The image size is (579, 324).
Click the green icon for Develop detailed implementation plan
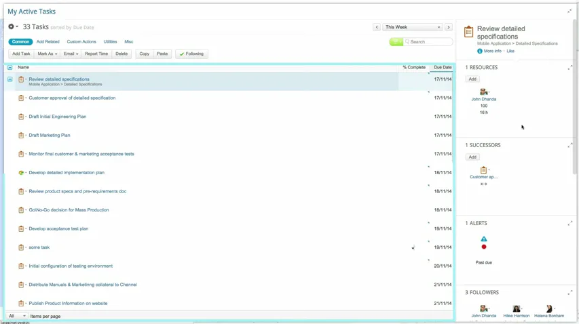click(x=21, y=172)
